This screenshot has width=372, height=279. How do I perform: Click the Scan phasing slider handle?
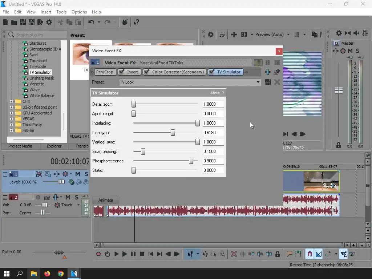143,151
